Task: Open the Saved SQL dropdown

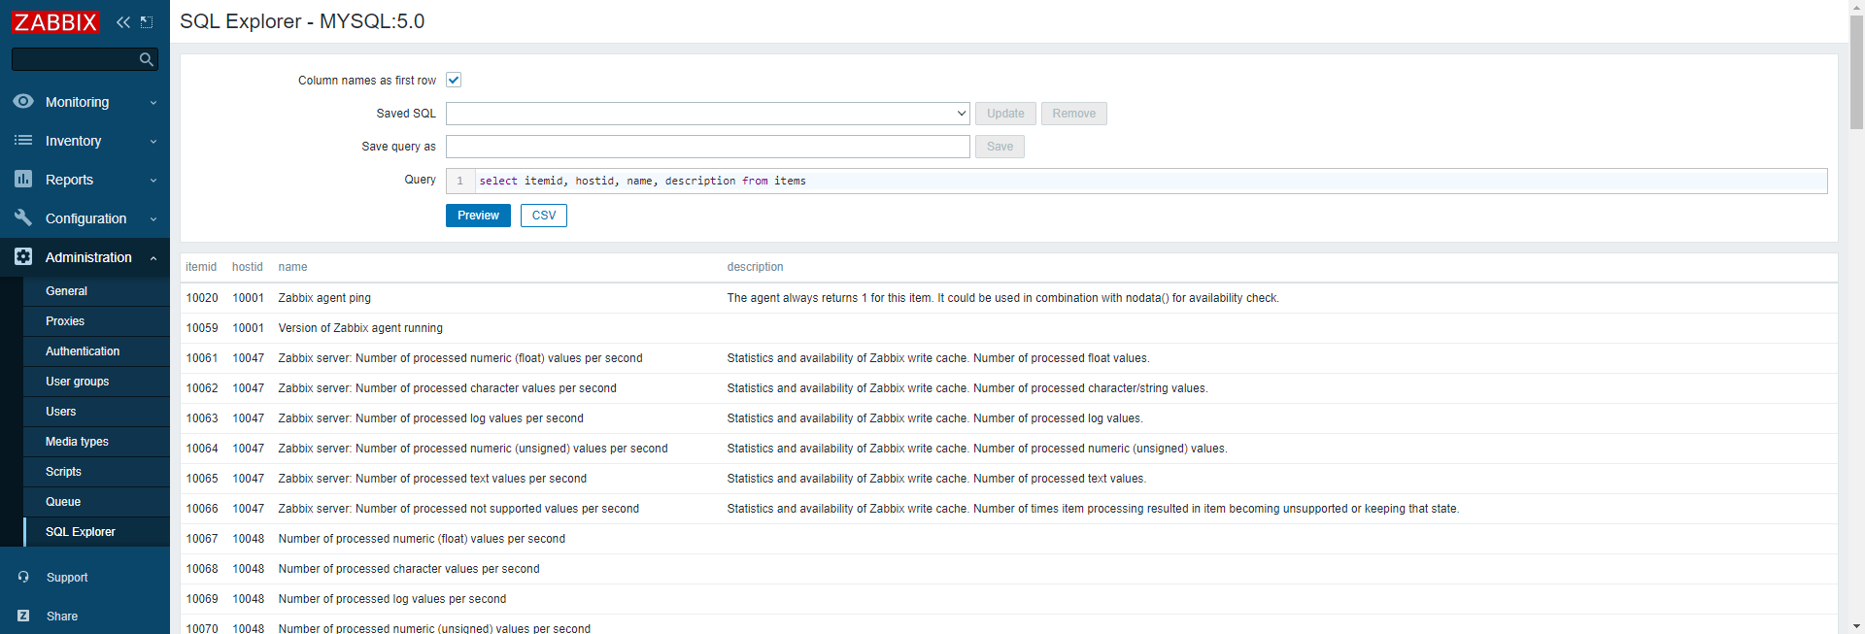Action: click(707, 114)
